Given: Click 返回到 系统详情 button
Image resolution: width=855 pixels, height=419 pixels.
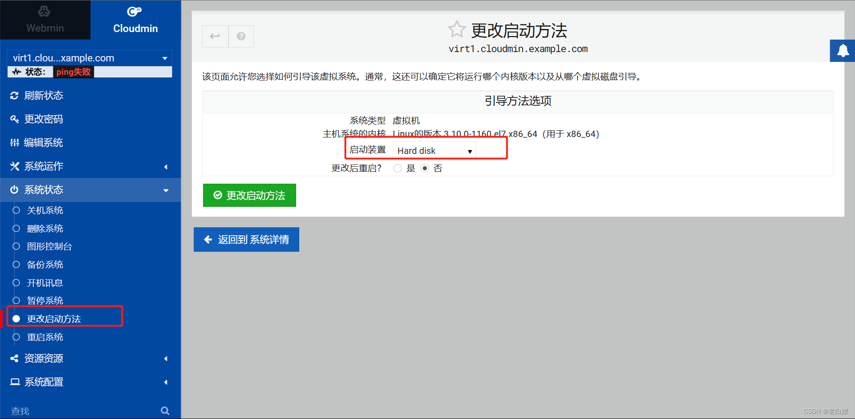Looking at the screenshot, I should (x=246, y=239).
